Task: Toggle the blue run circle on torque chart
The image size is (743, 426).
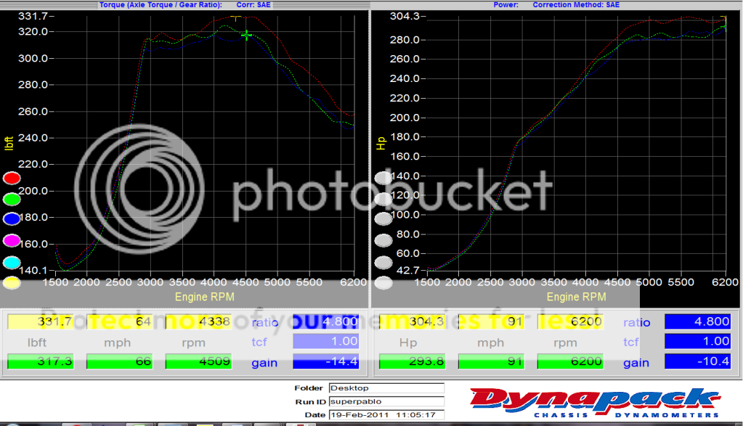Action: (x=12, y=219)
